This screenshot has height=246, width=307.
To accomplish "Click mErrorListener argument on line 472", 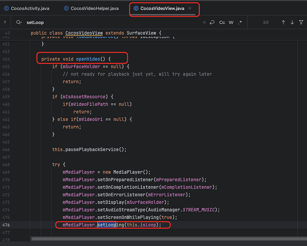I will click(167, 195).
